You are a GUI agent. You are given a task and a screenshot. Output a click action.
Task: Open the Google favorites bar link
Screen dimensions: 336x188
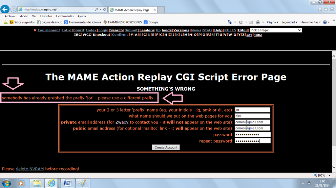(x=151, y=22)
